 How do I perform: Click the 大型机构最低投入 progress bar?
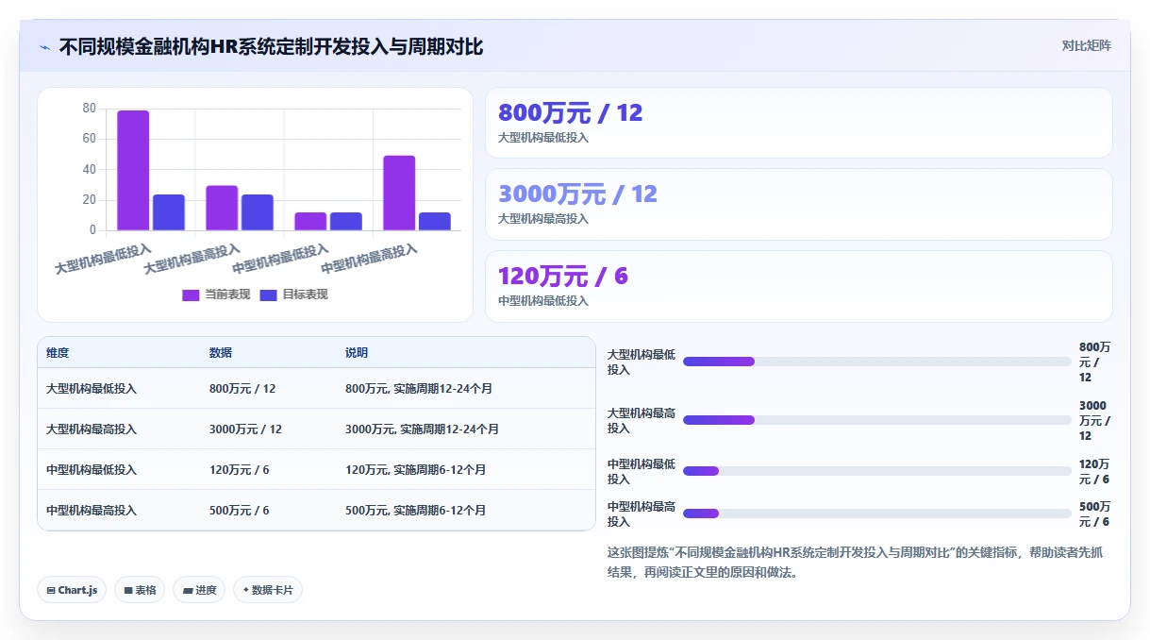pos(876,362)
